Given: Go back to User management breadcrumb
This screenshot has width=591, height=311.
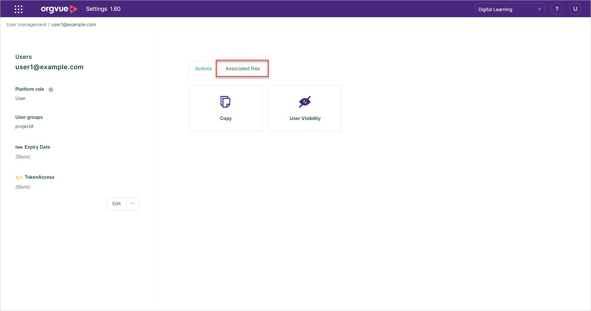Looking at the screenshot, I should coord(26,25).
